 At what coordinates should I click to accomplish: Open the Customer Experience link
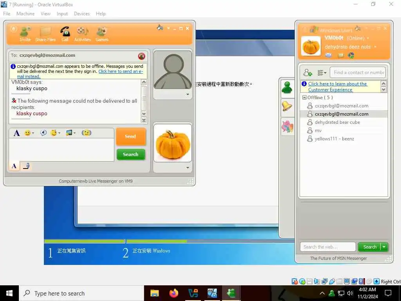click(x=338, y=87)
